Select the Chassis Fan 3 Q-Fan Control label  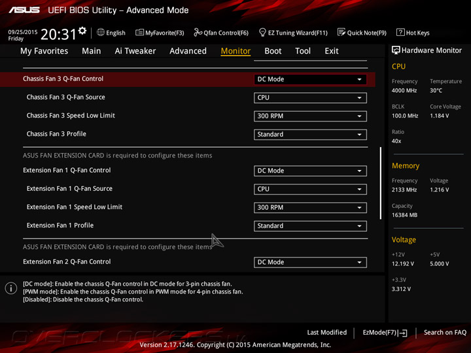[63, 78]
